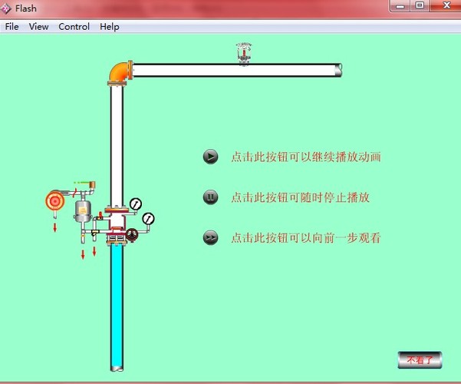Image resolution: width=461 pixels, height=384 pixels.
Task: Open the File menu
Action: [12, 27]
